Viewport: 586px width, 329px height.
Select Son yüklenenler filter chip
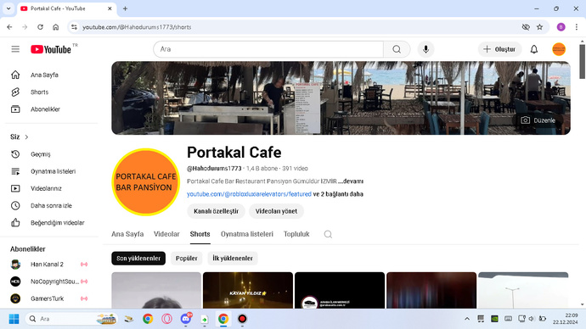(138, 258)
